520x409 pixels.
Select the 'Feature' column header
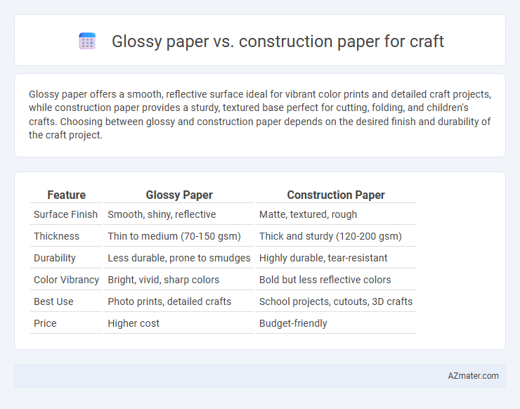pyautogui.click(x=66, y=195)
